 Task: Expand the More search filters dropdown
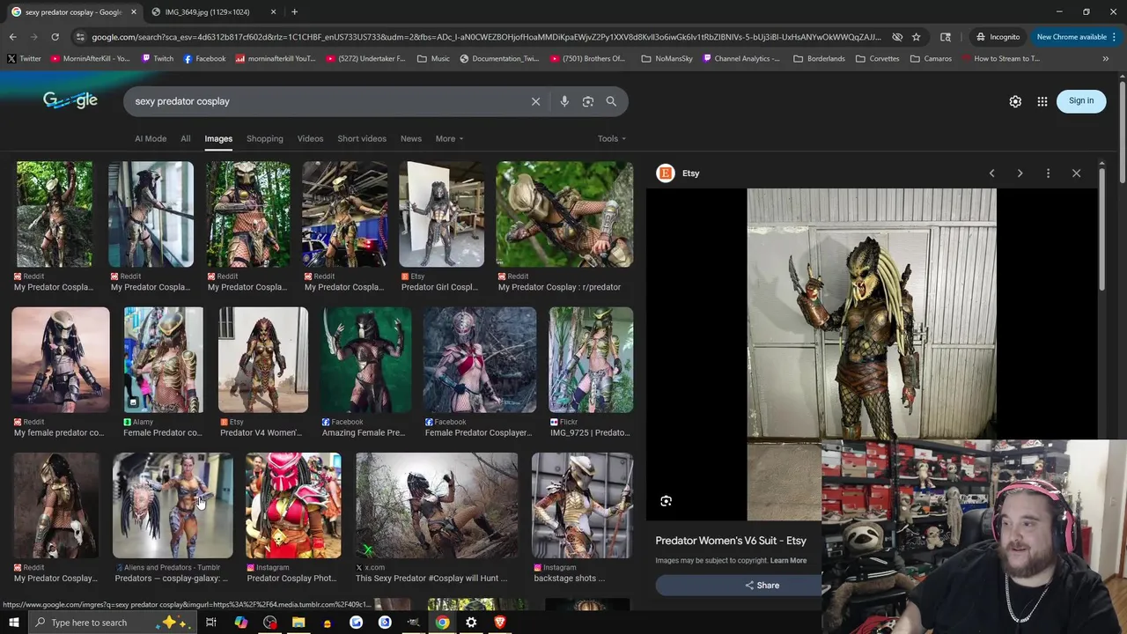tap(449, 138)
